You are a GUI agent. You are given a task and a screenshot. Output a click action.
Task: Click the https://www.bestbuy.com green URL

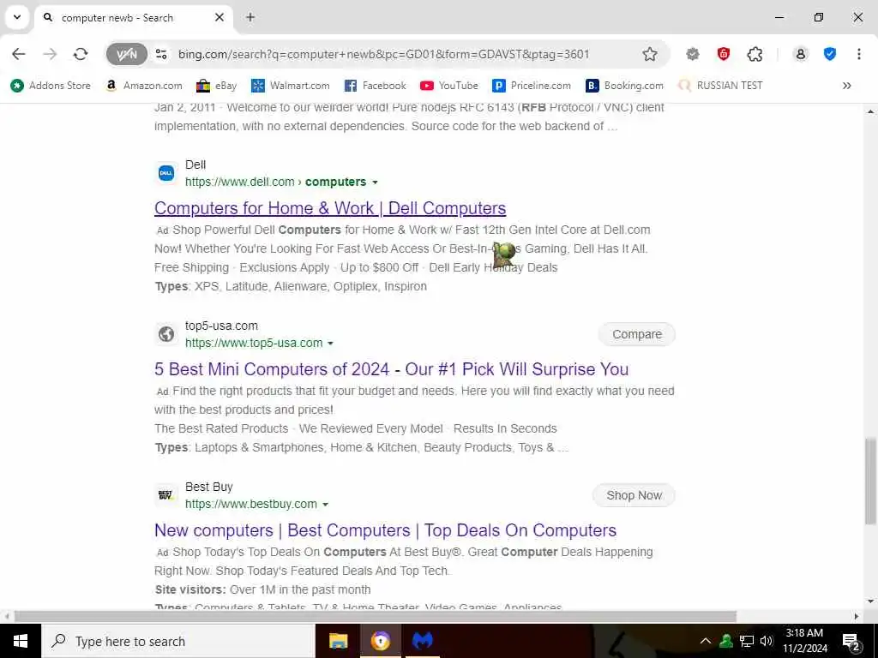[x=251, y=504]
